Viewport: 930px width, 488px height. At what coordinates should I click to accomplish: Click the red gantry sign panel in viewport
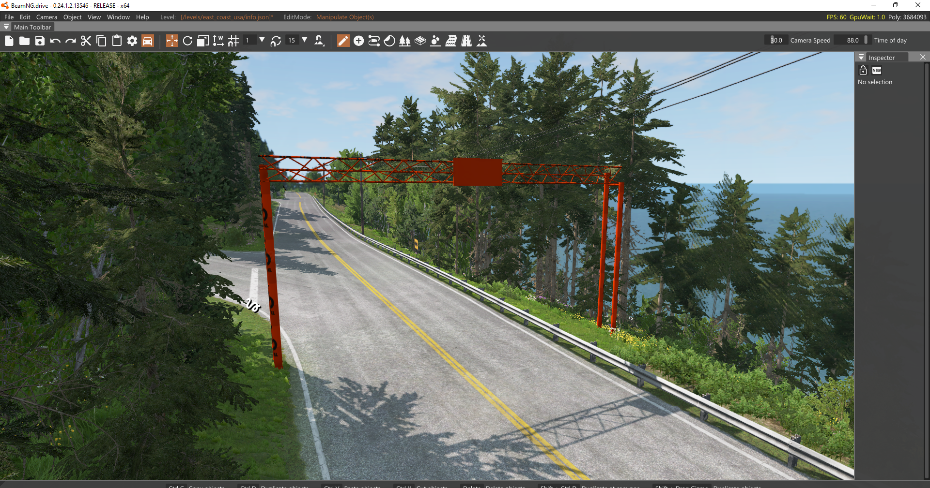(478, 172)
